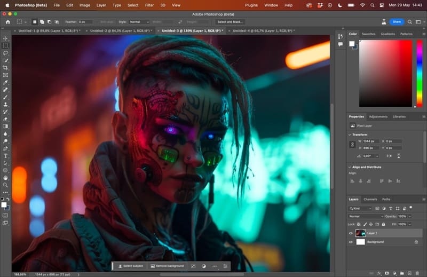Click inside the red color picker field
The image size is (427, 277).
[x=385, y=74]
